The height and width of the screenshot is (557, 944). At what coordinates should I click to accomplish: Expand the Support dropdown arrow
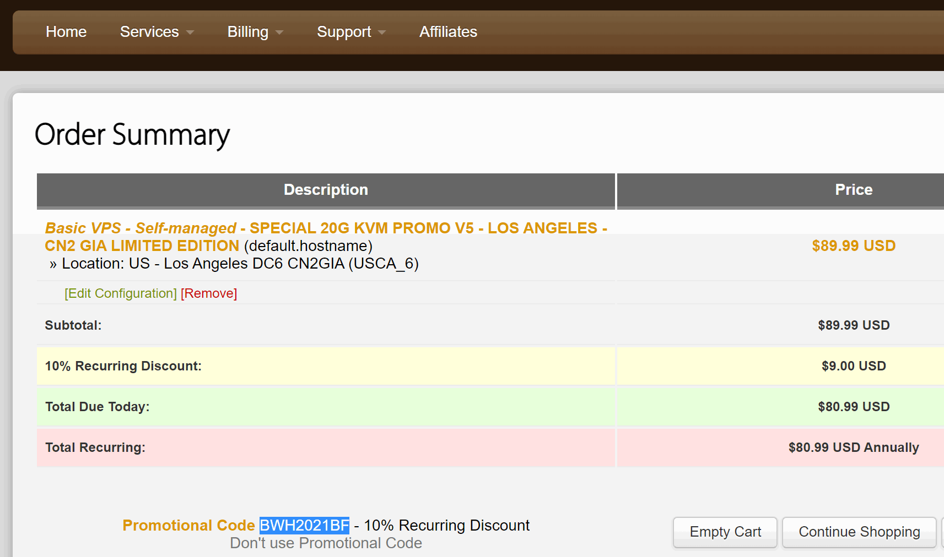pos(382,32)
